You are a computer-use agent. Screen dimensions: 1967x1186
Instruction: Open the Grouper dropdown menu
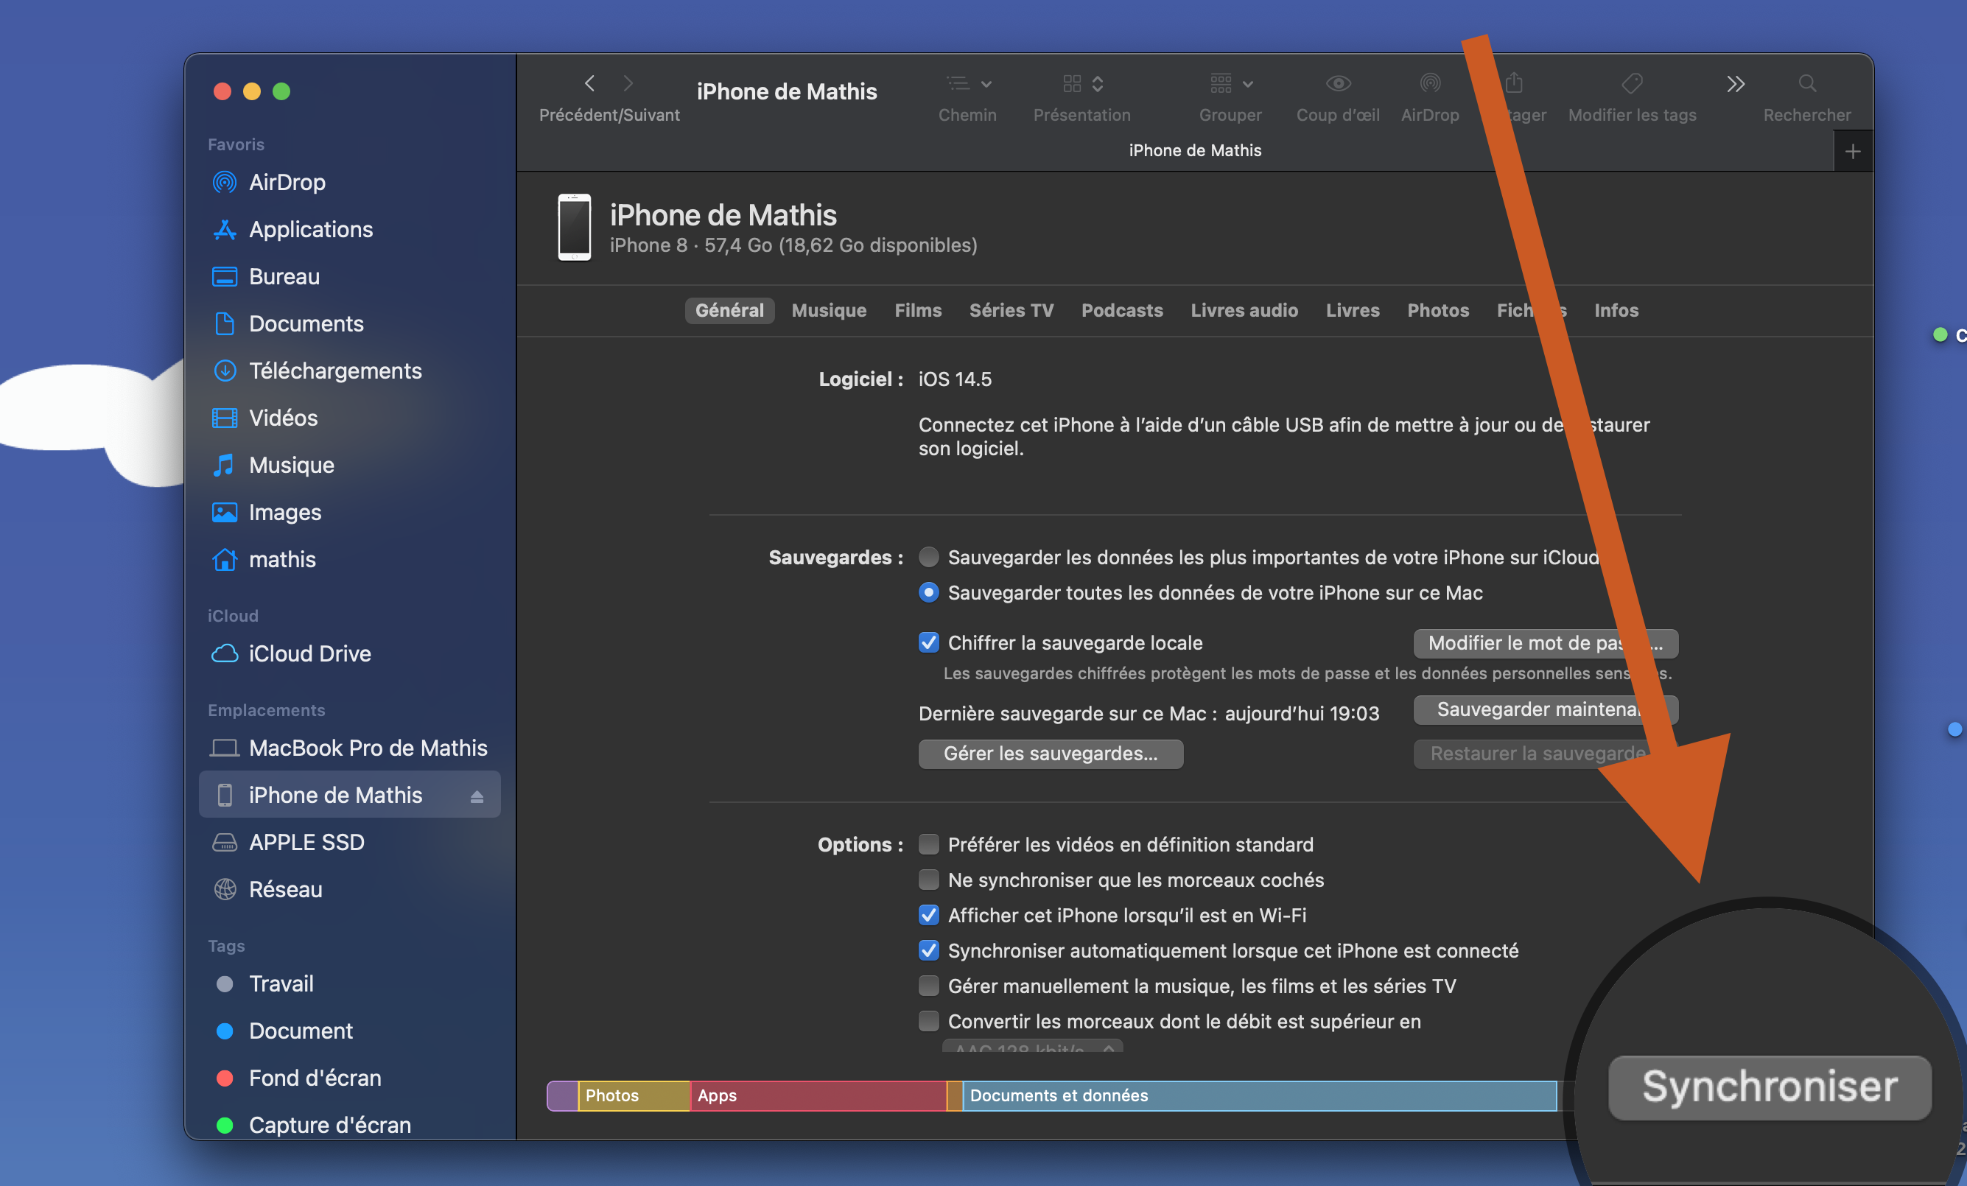pos(1230,84)
